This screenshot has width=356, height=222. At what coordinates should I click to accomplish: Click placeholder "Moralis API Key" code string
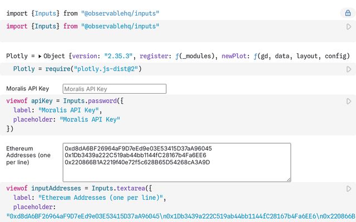[90, 119]
